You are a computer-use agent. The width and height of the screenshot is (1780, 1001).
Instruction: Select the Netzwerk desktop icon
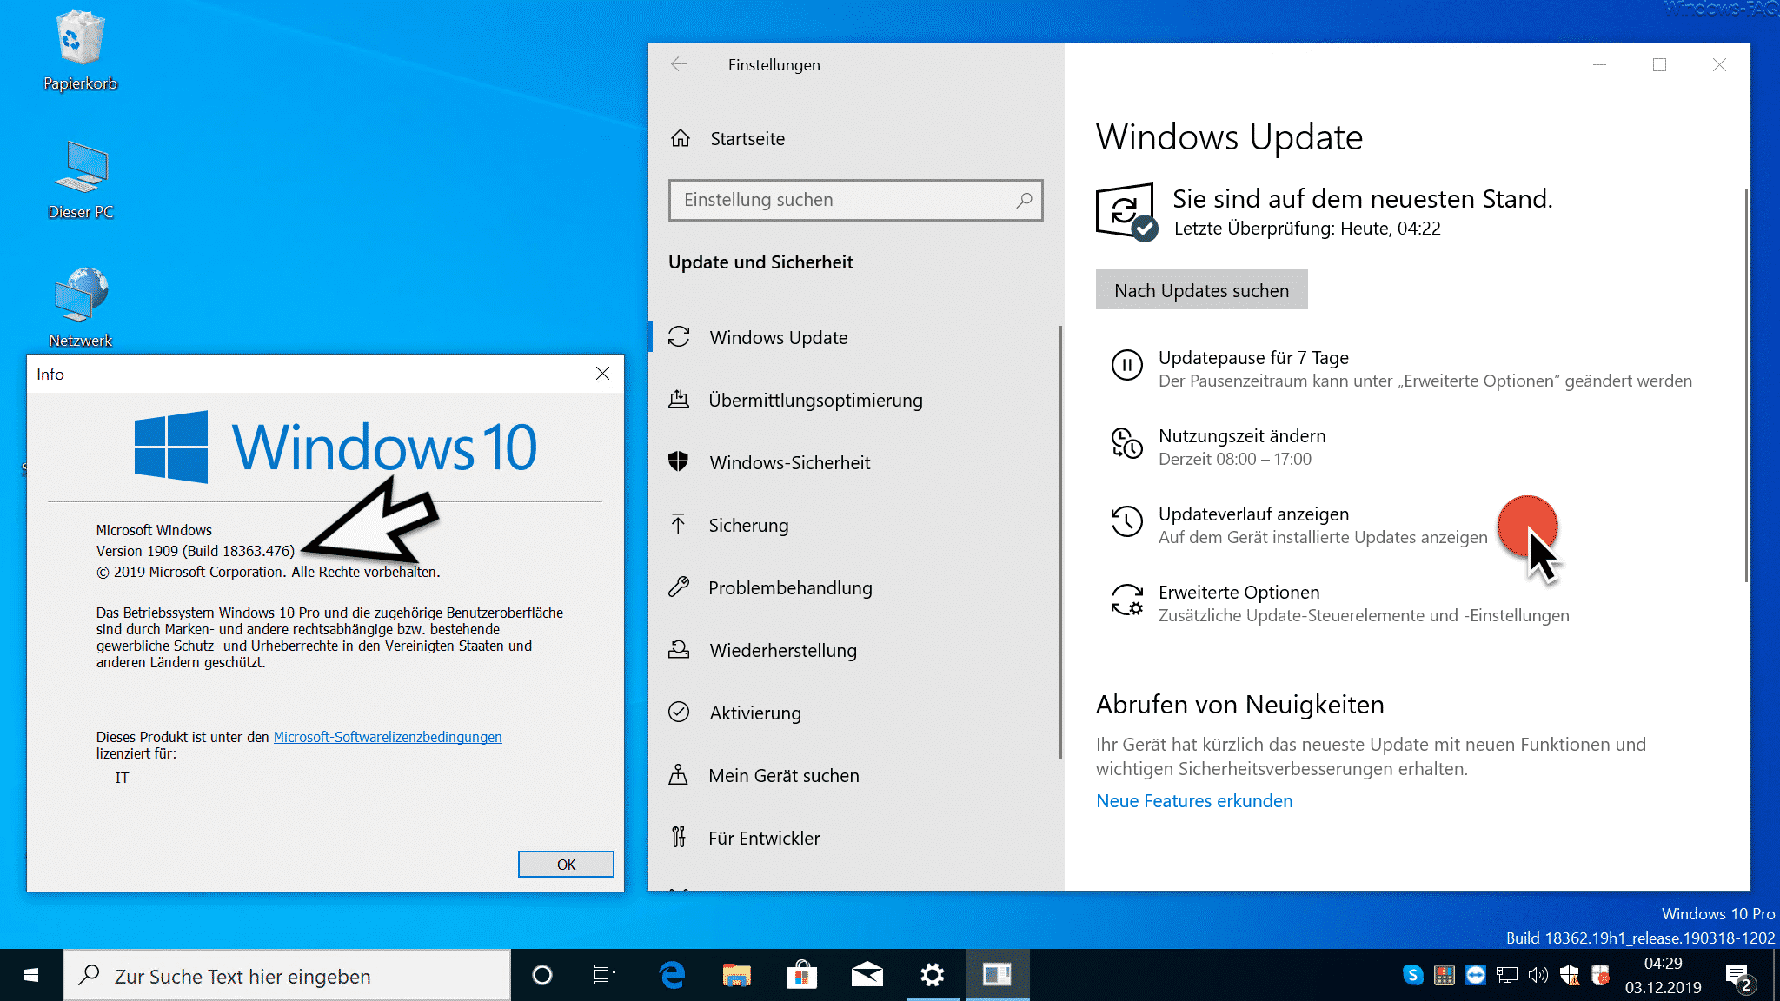coord(80,308)
